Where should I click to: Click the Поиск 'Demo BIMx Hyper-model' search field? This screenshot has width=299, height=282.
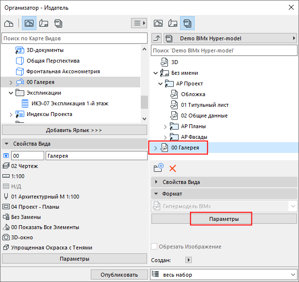[224, 50]
